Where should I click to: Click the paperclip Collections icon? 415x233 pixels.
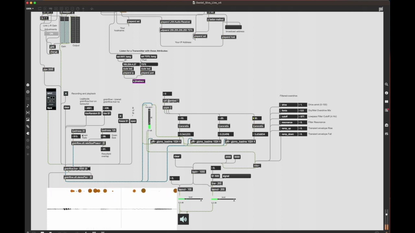coord(28,127)
